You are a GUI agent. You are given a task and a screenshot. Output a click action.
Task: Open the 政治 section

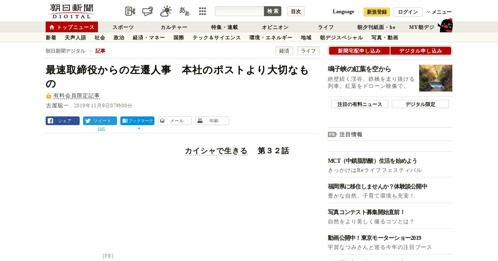point(119,38)
